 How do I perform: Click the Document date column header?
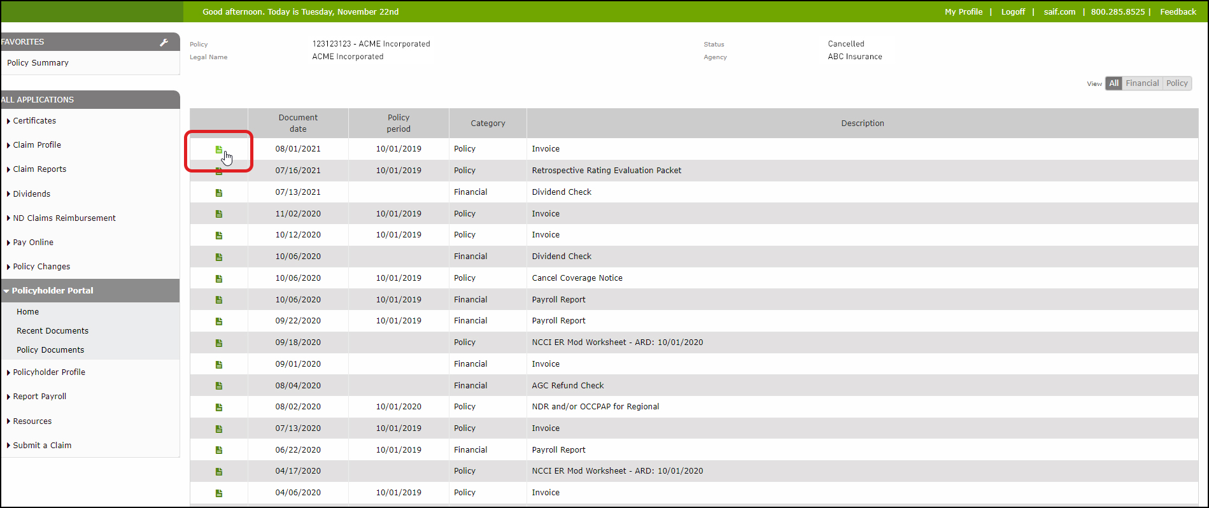[298, 123]
